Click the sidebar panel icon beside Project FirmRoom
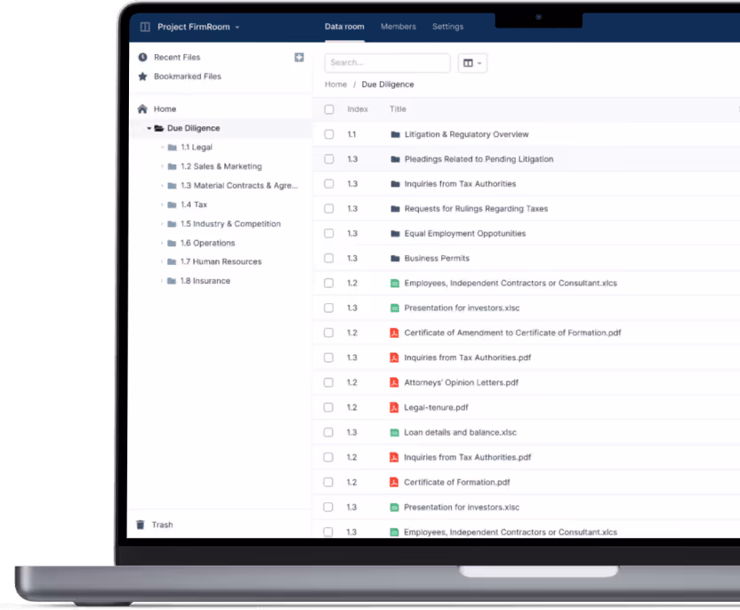Screen dimensions: 740x610 click(145, 27)
